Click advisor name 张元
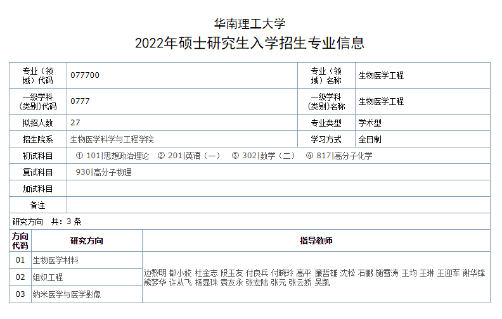 [278, 282]
